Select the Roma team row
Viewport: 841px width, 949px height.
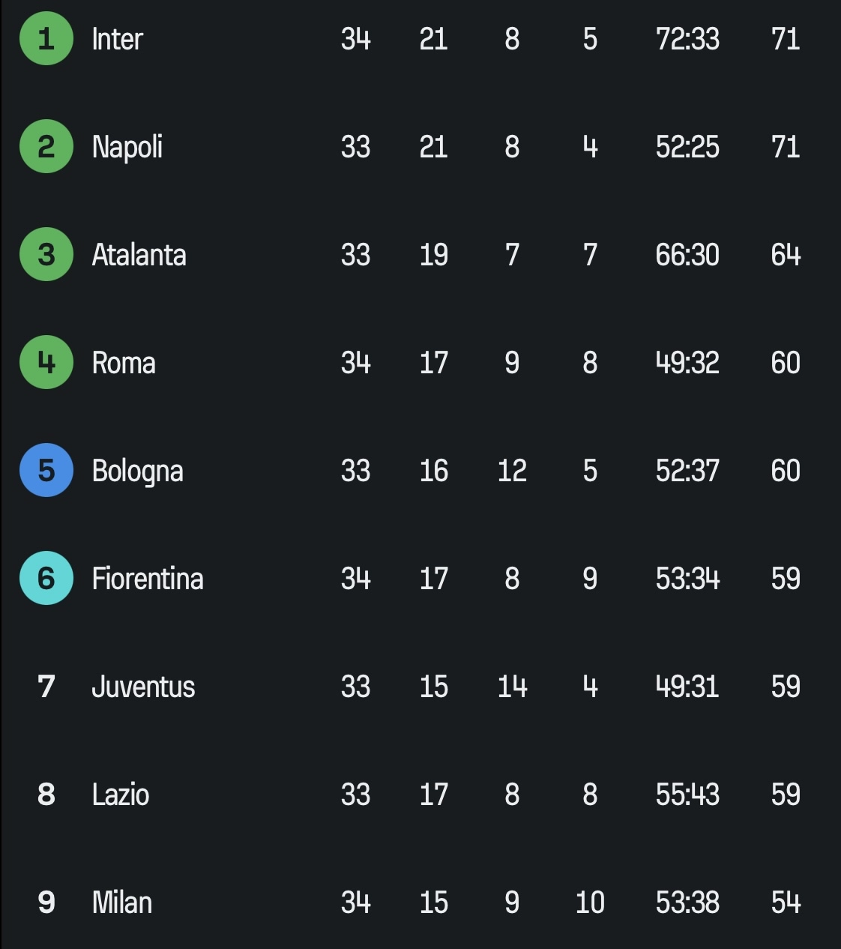click(x=420, y=362)
